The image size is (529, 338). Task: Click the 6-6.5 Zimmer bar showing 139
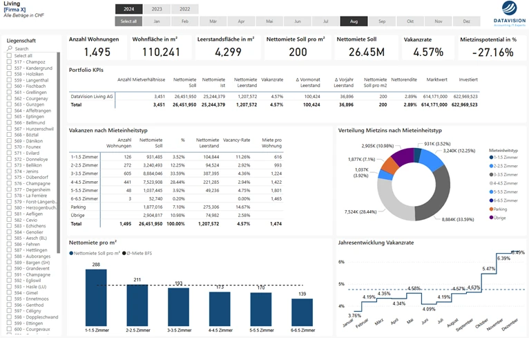pyautogui.click(x=302, y=312)
